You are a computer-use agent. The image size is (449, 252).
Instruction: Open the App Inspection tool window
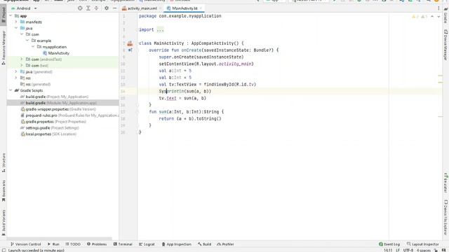pos(176,244)
